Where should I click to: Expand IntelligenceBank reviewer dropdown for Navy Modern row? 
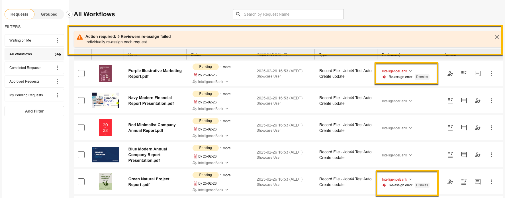(x=410, y=101)
